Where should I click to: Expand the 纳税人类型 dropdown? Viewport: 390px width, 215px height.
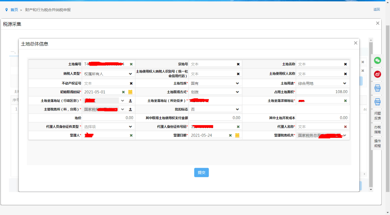tap(130, 74)
